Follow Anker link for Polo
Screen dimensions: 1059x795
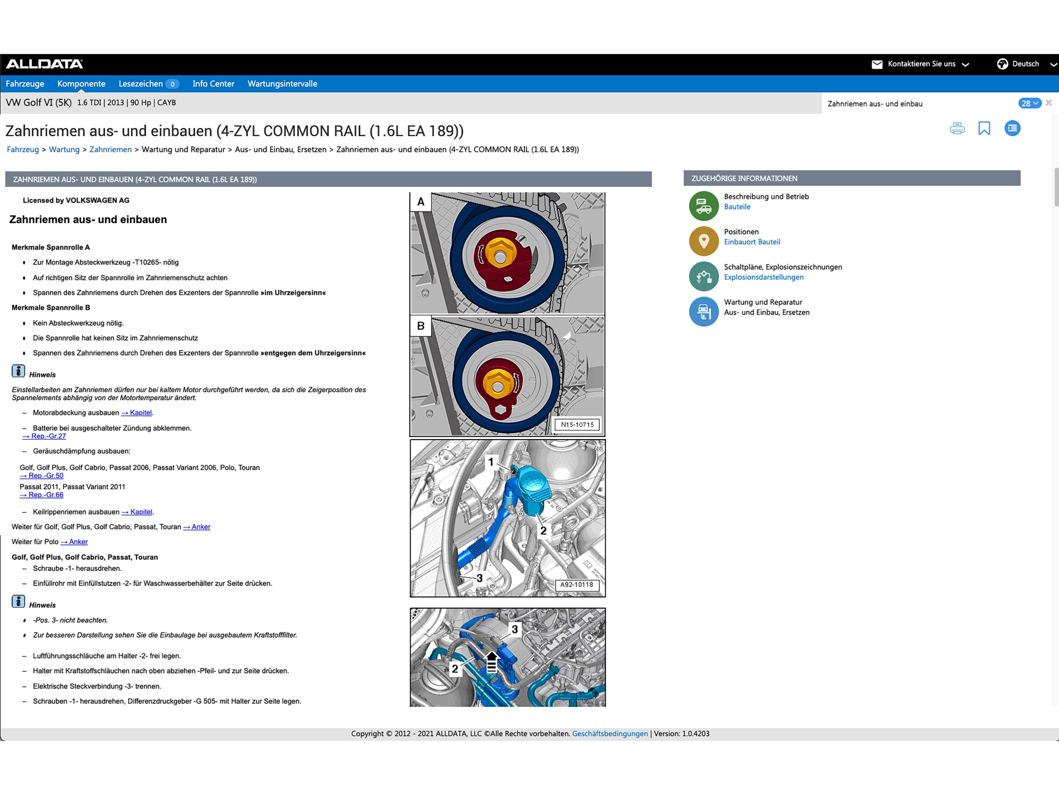pos(74,542)
